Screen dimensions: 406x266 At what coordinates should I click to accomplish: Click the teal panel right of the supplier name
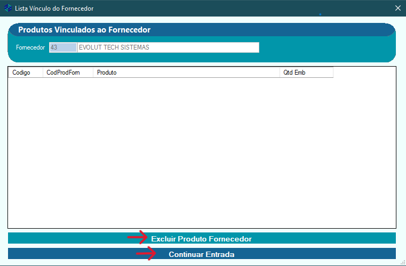coord(325,48)
